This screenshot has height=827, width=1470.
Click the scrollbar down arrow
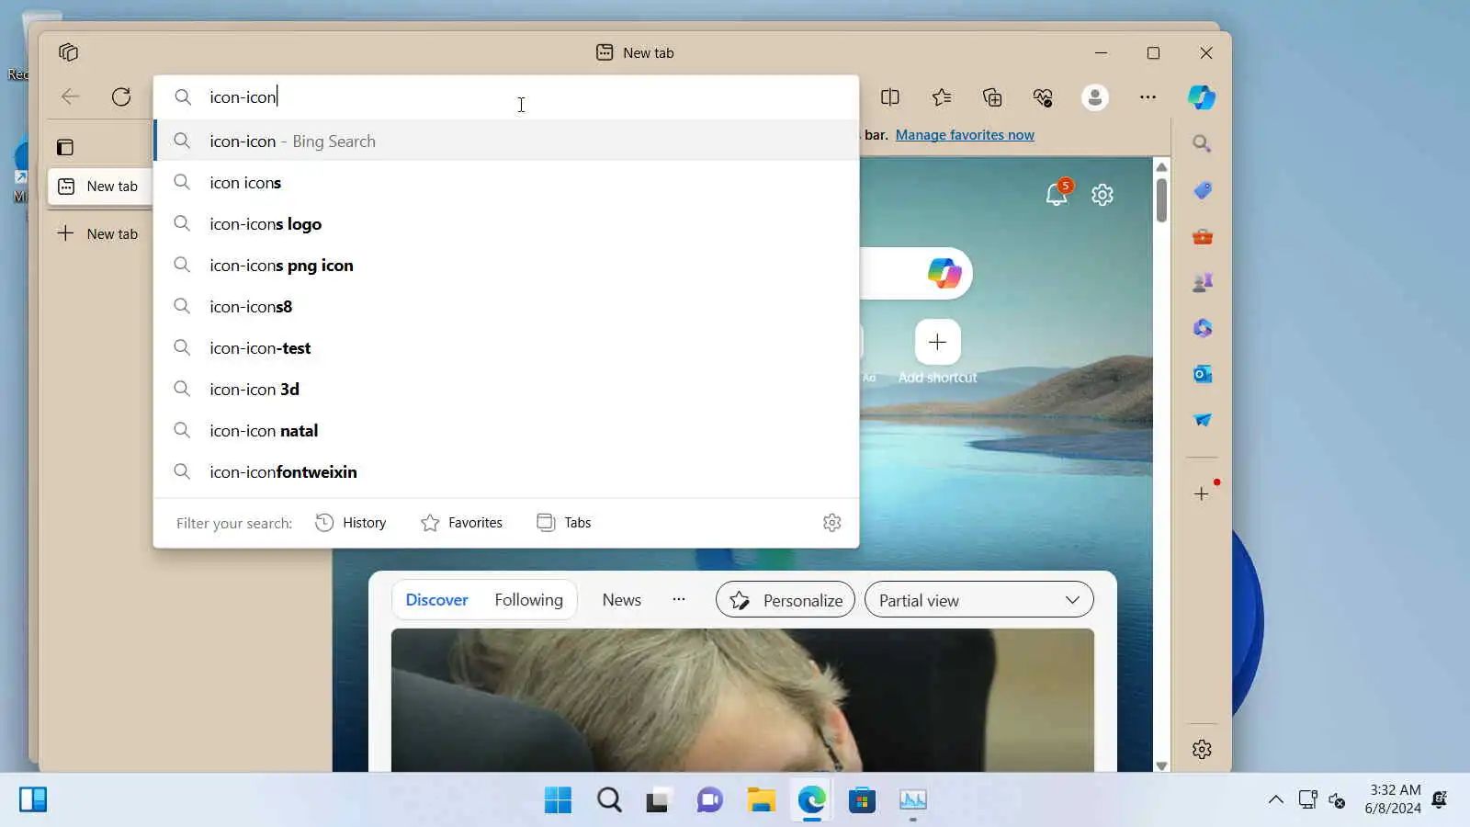pyautogui.click(x=1161, y=765)
